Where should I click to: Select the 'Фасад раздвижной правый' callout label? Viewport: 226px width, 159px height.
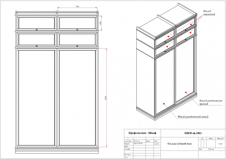[210, 102]
